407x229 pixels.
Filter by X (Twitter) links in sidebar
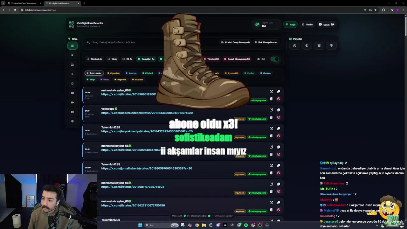pos(72,74)
